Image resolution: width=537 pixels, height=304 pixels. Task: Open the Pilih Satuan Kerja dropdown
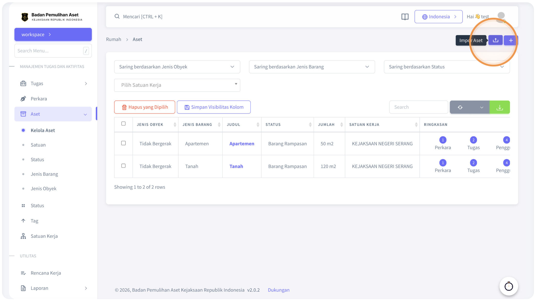click(x=177, y=85)
